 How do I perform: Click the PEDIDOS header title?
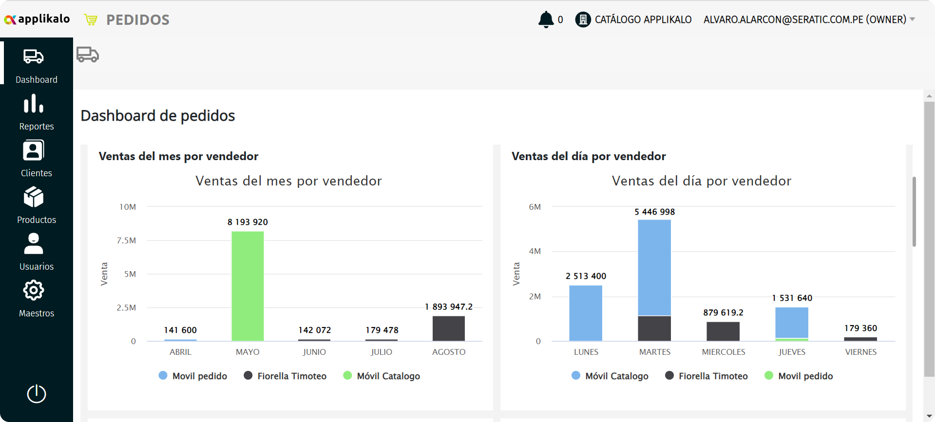(x=138, y=20)
